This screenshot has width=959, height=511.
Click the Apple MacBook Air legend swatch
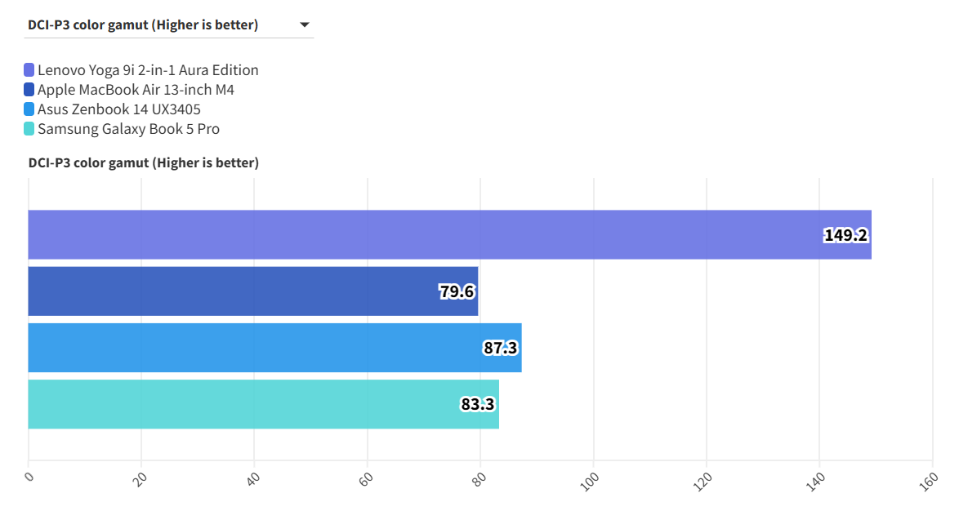(x=29, y=90)
